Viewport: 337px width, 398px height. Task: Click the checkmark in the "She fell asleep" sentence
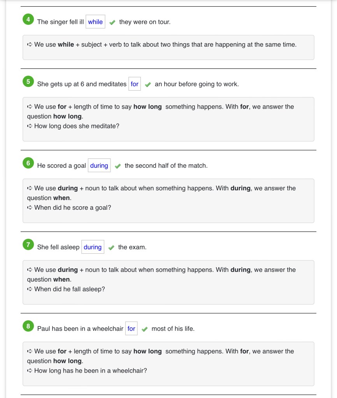pyautogui.click(x=111, y=248)
